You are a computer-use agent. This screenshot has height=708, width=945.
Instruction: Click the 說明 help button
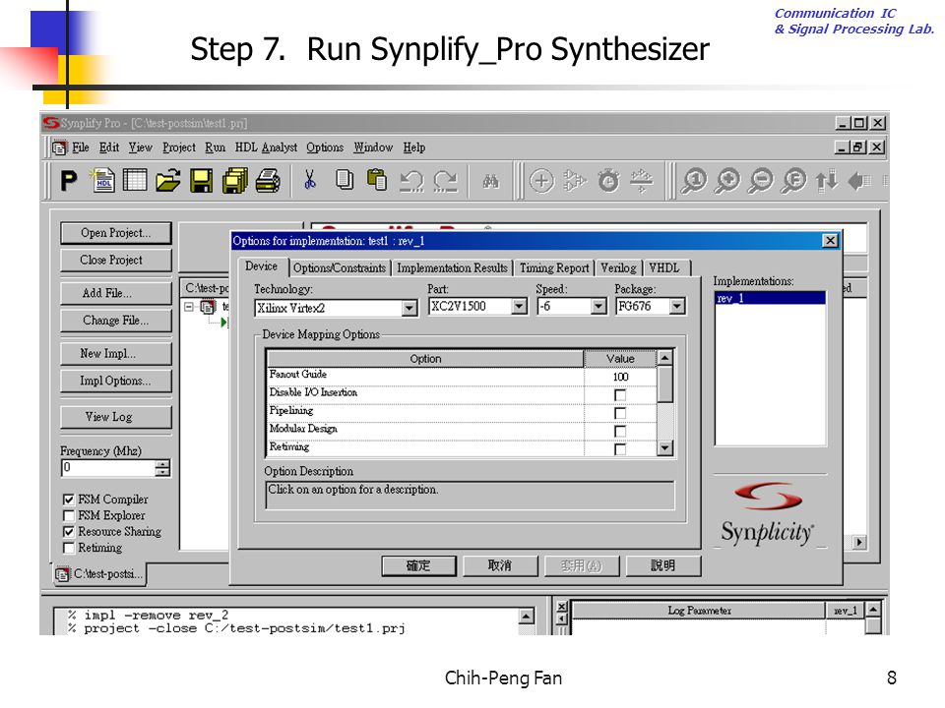[x=662, y=565]
